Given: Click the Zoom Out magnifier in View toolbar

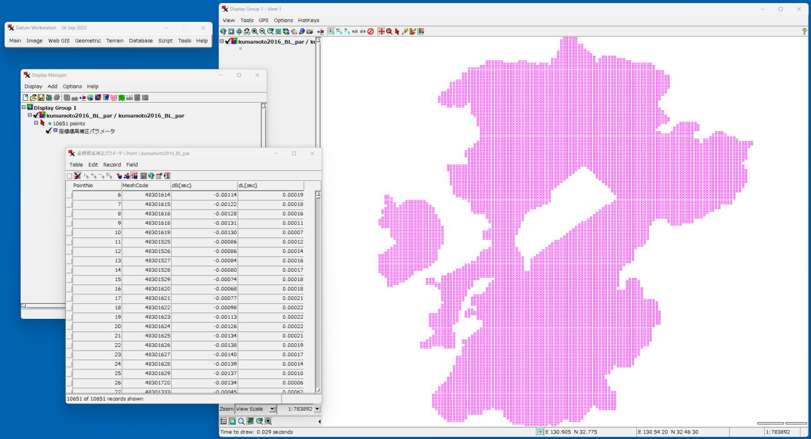Looking at the screenshot, I should point(262,31).
